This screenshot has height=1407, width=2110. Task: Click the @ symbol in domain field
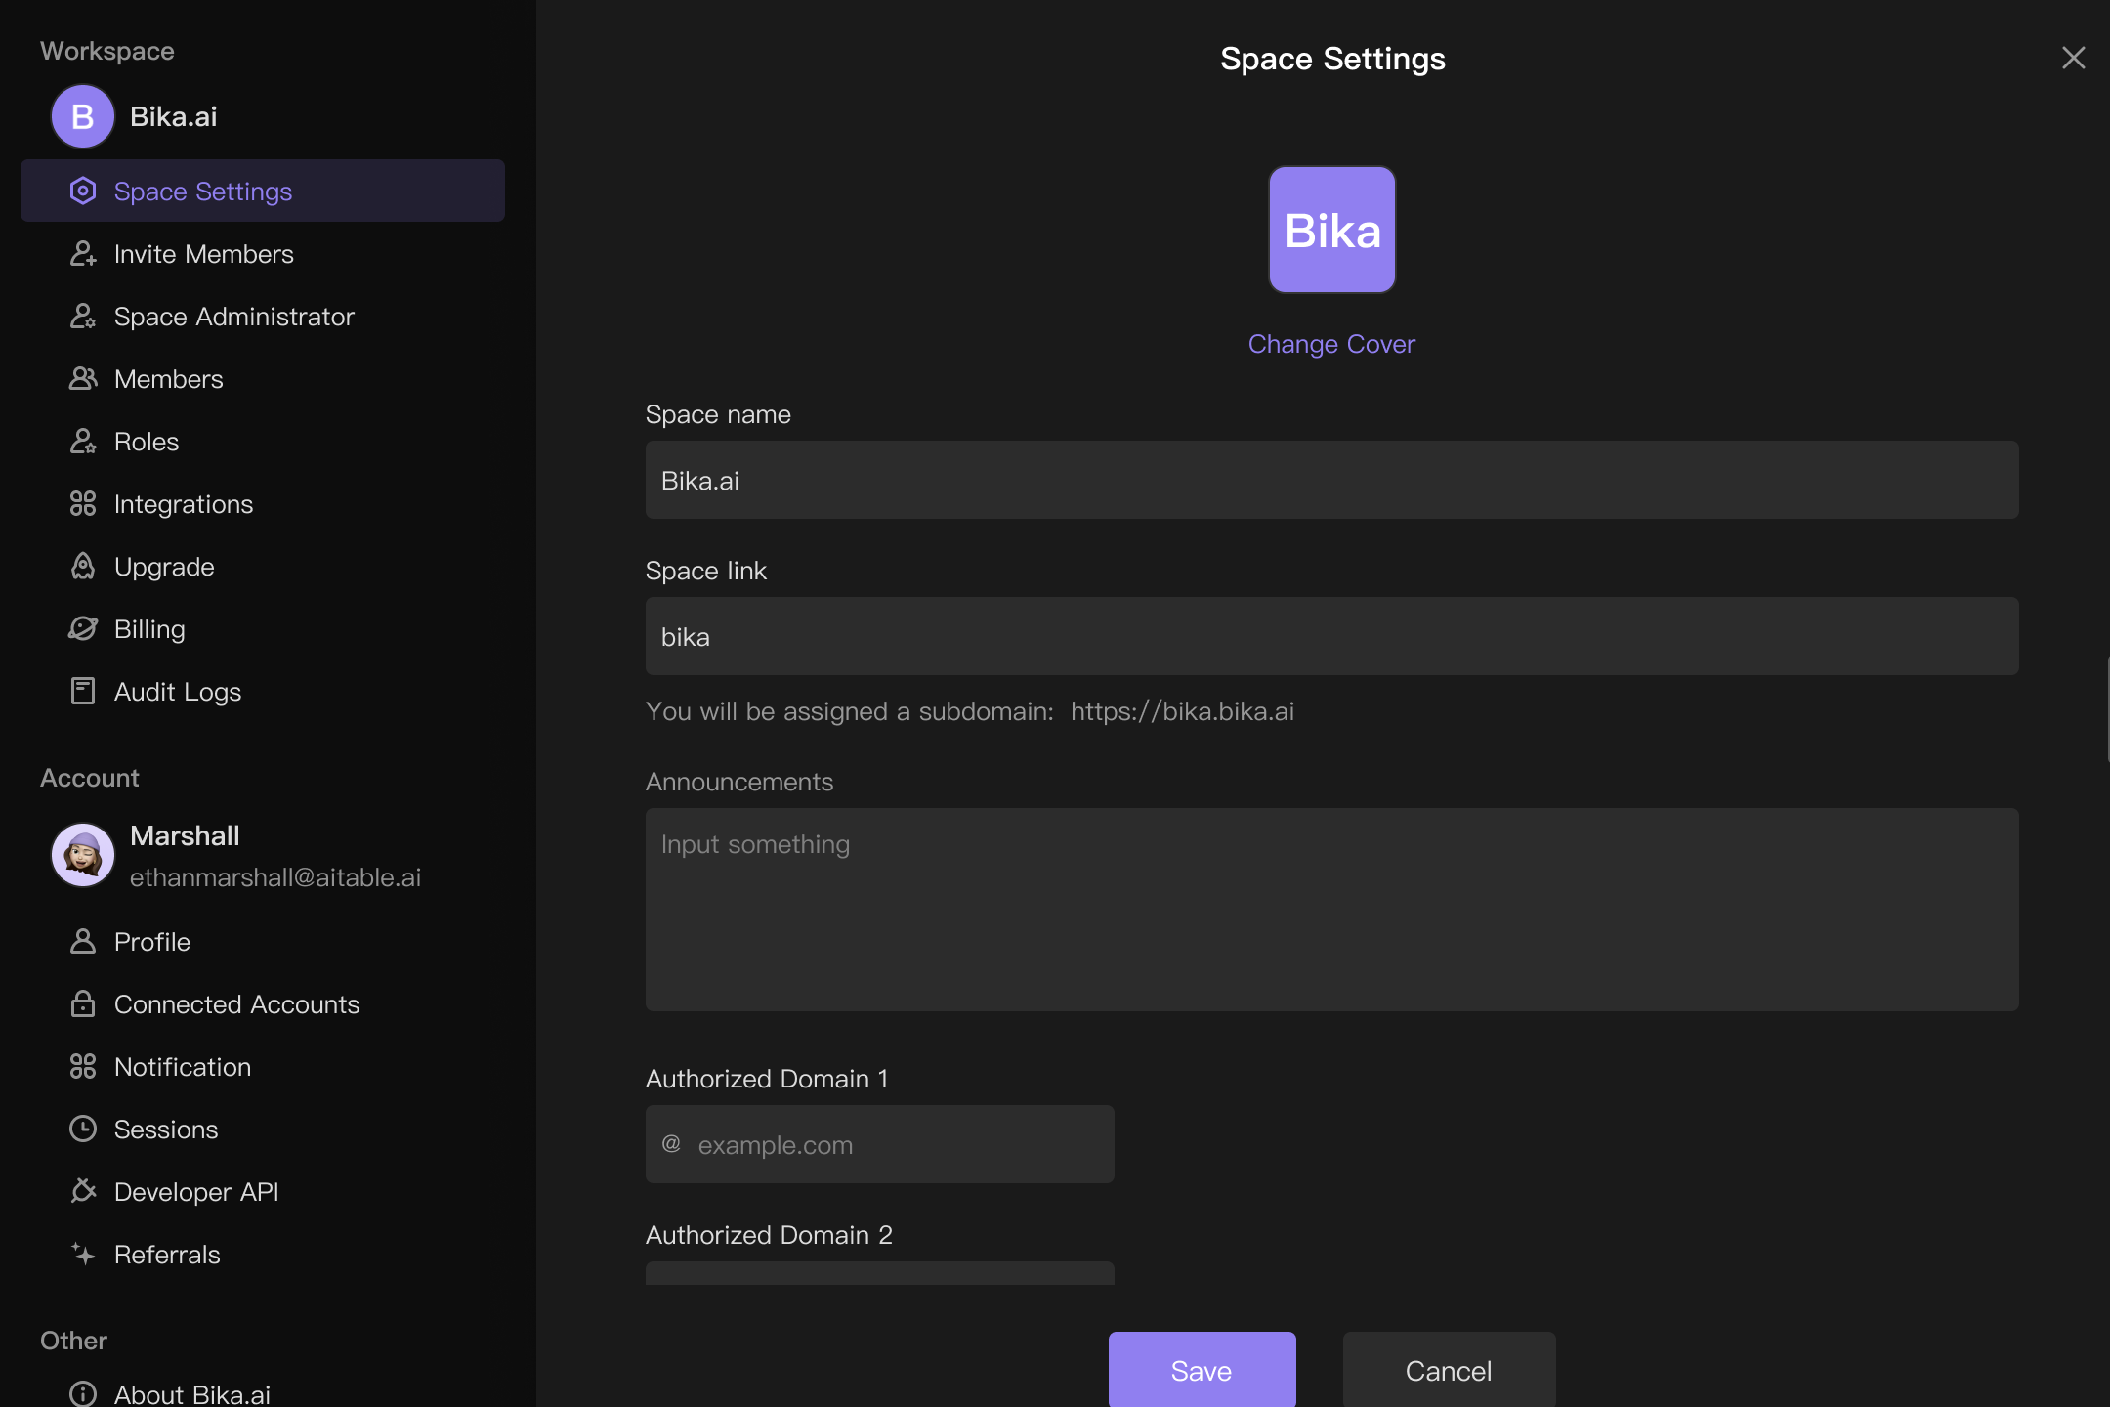[671, 1143]
